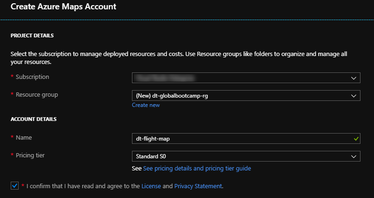Click the green validation checkmark in Name field
The height and width of the screenshot is (198, 374).
356,138
